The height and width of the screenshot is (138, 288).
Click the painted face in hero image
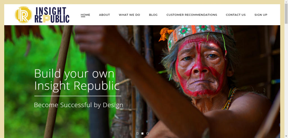point(200,68)
